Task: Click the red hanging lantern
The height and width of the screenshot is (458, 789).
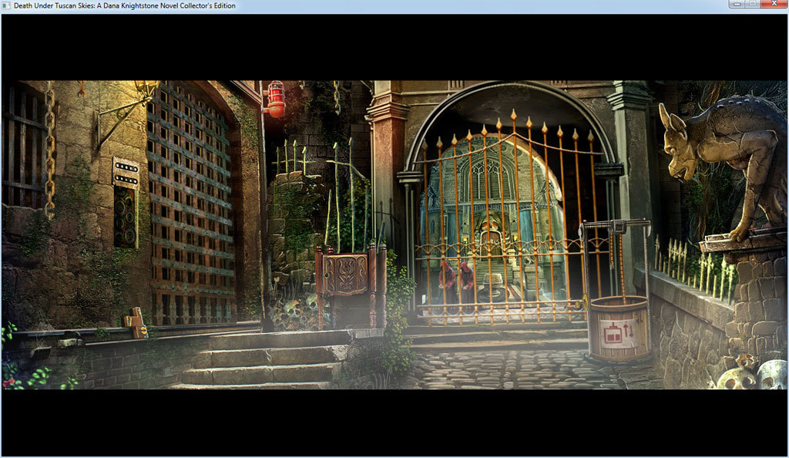Action: pos(276,99)
